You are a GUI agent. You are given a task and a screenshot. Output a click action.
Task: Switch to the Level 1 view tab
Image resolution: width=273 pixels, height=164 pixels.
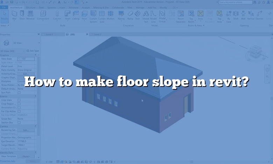(x=49, y=35)
